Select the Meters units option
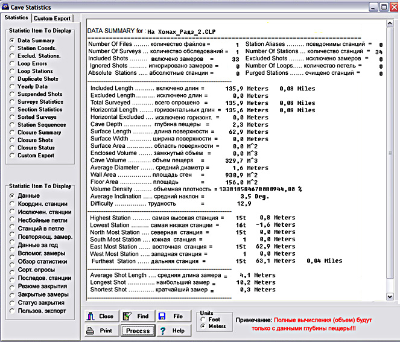 [x=204, y=326]
